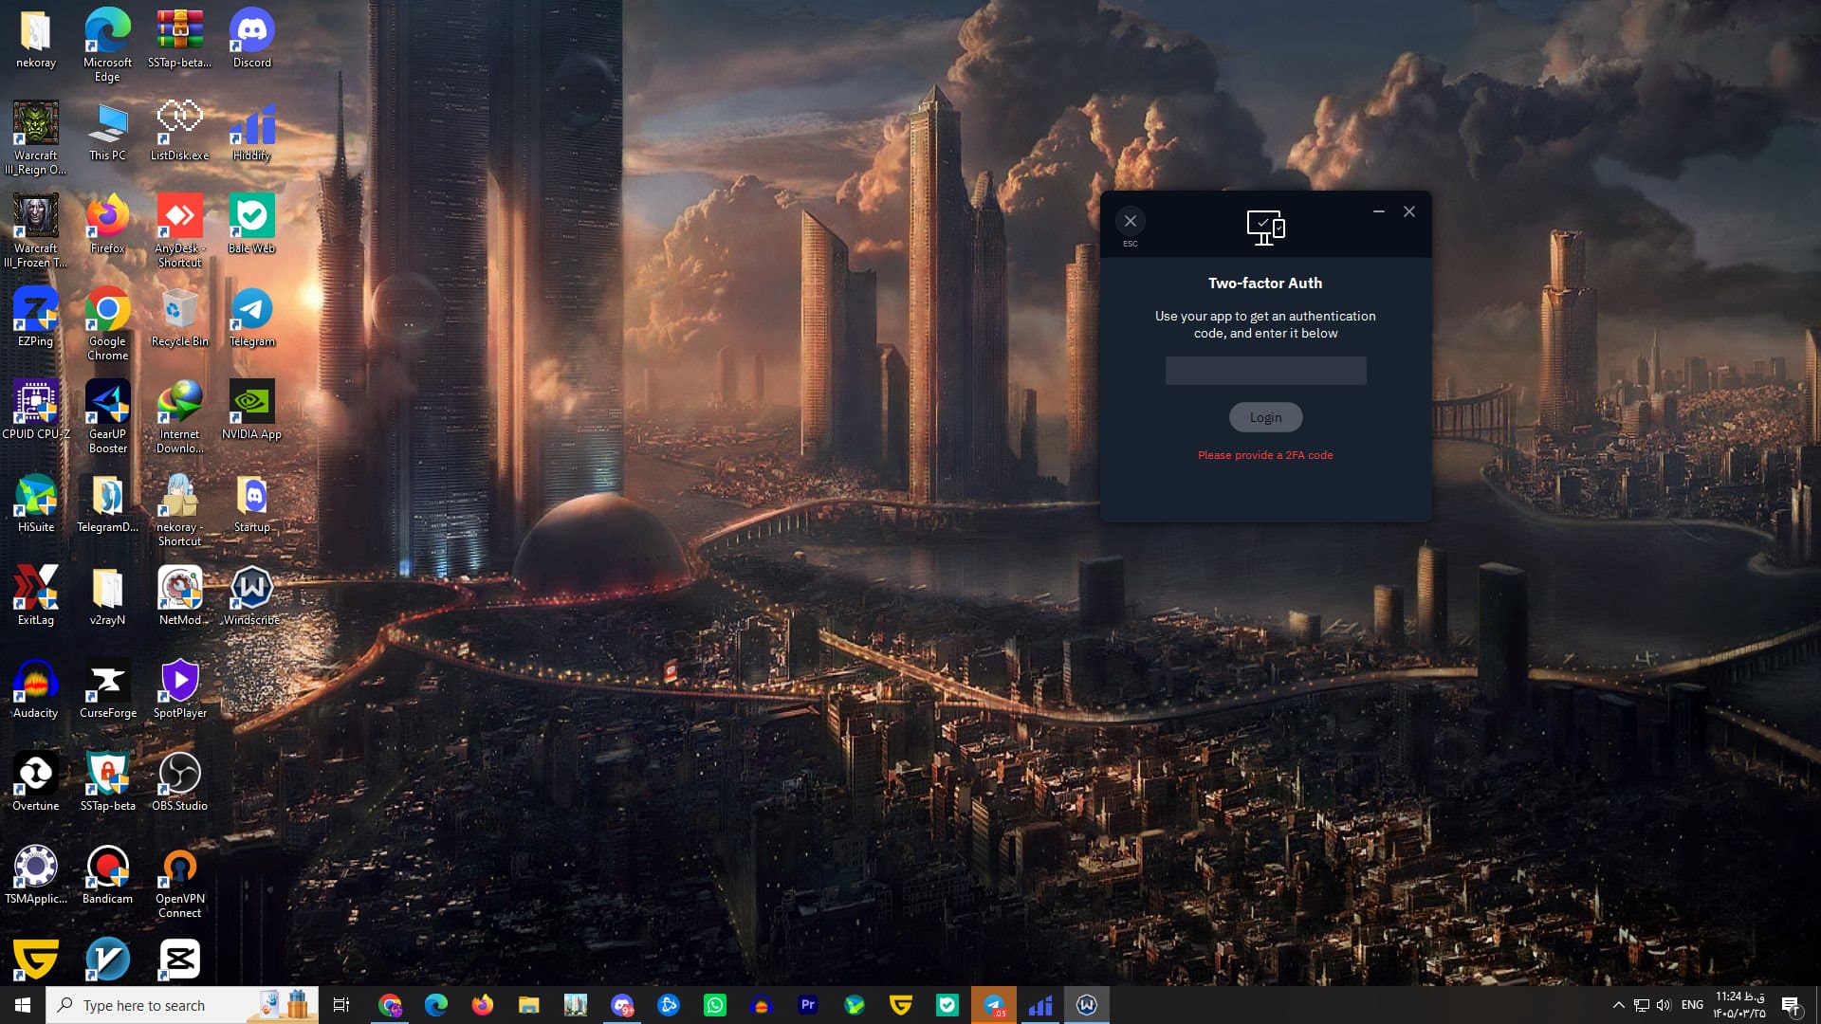This screenshot has width=1821, height=1024.
Task: Open the nekoray folder on the desktop
Action: (36, 40)
